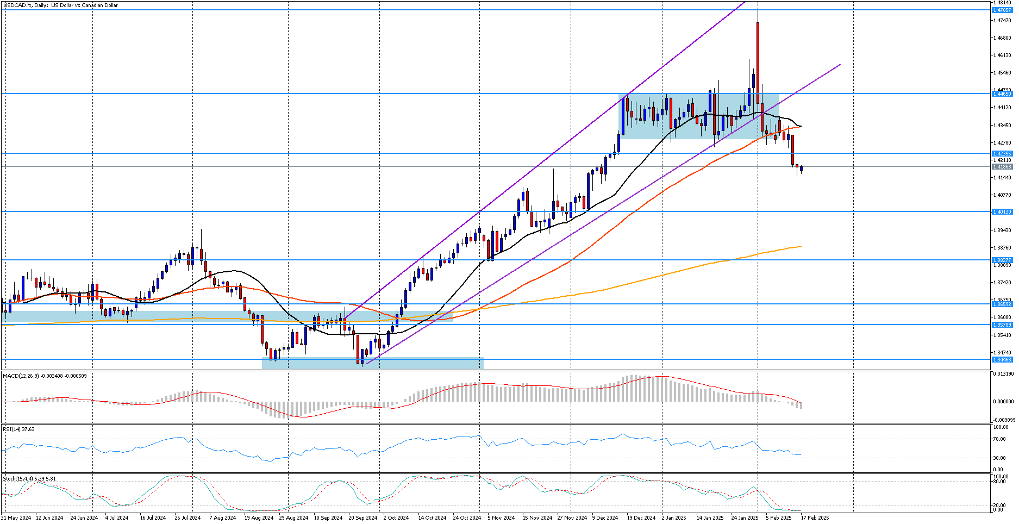Click the 31 May 2024 date label
This screenshot has height=524, width=1019.
click(x=16, y=518)
